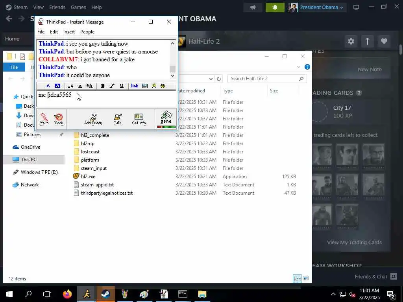Open Get Info for the buddy

point(139,119)
